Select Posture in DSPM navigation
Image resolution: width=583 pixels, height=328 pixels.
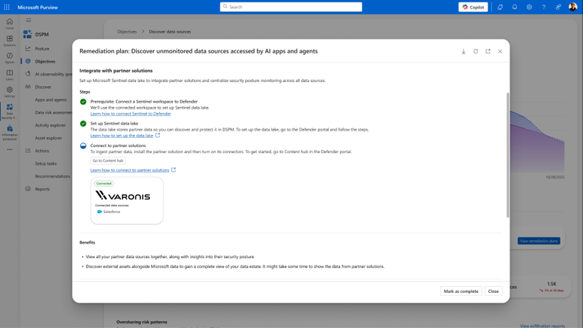42,49
